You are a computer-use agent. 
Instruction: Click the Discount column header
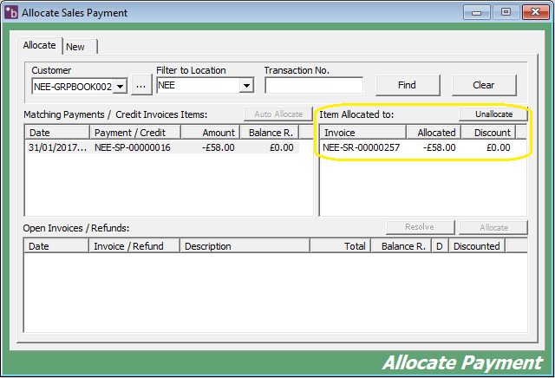click(x=488, y=133)
